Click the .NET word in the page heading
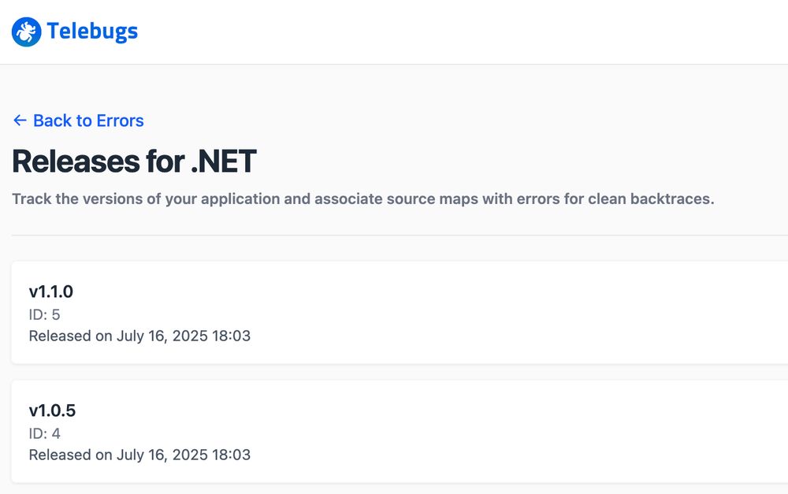This screenshot has height=494, width=788. pos(224,162)
